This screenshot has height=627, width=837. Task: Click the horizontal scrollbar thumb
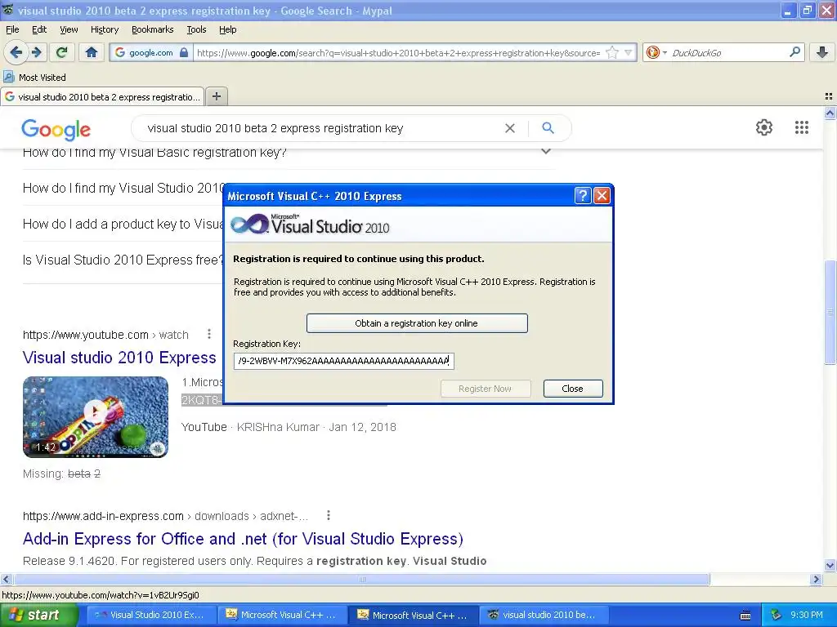(361, 579)
